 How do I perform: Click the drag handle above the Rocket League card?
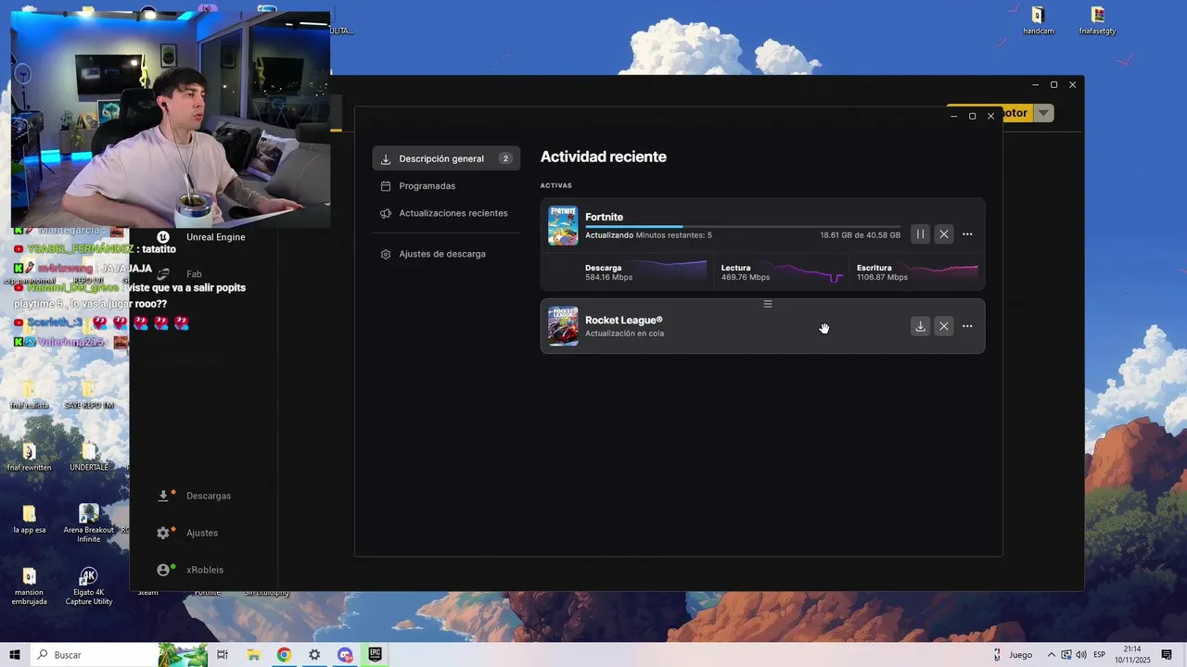767,304
